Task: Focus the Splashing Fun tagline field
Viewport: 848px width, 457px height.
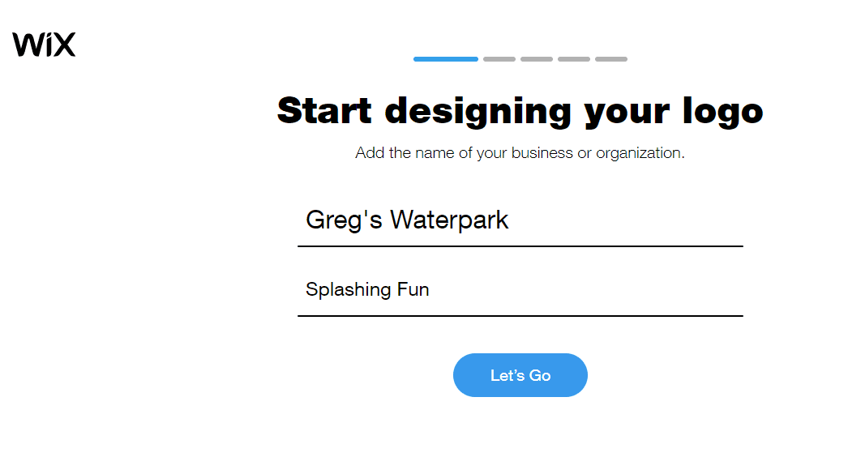Action: tap(520, 289)
